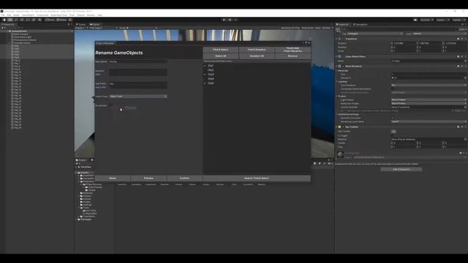Open the Cast Shadows dropdown
The height and width of the screenshot is (263, 468).
click(x=429, y=85)
